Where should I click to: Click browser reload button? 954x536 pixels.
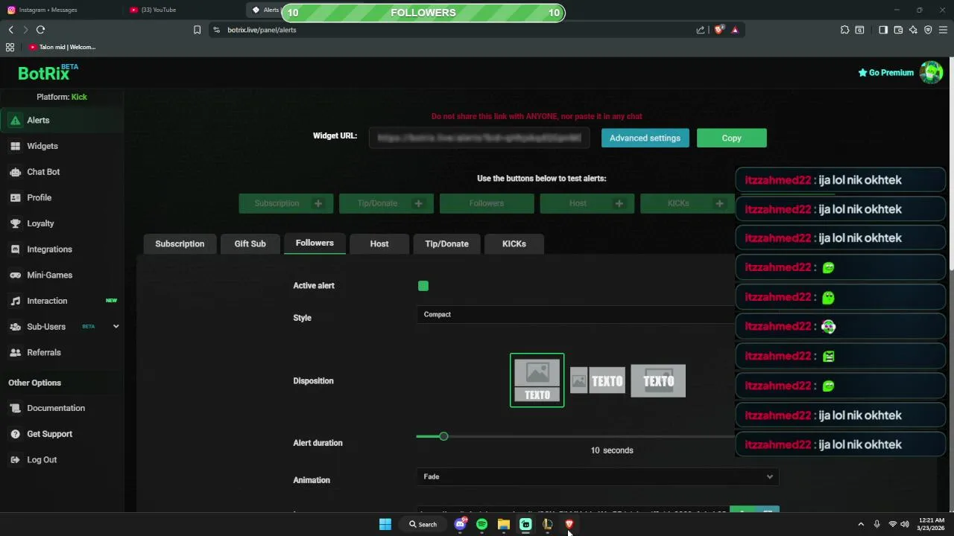tap(40, 30)
